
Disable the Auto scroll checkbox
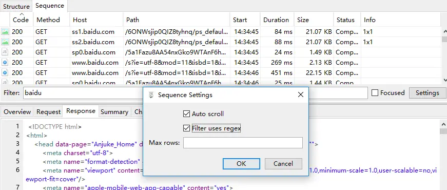click(186, 114)
